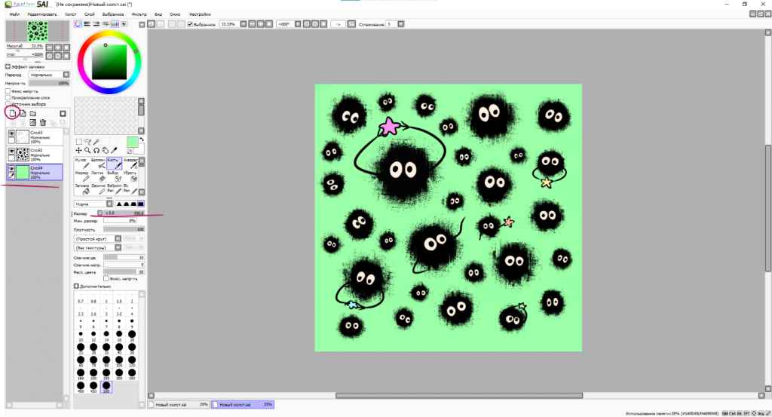Open the Слой menu
This screenshot has width=772, height=417.
90,14
